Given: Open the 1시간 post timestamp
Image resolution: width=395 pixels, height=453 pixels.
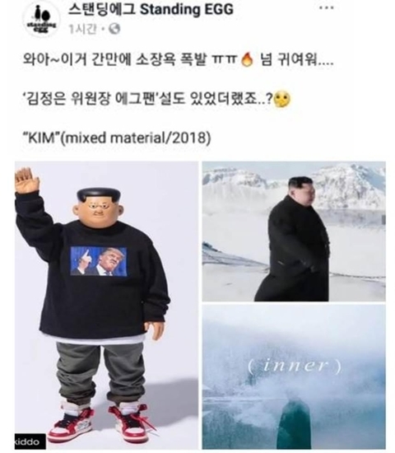Looking at the screenshot, I should point(82,29).
